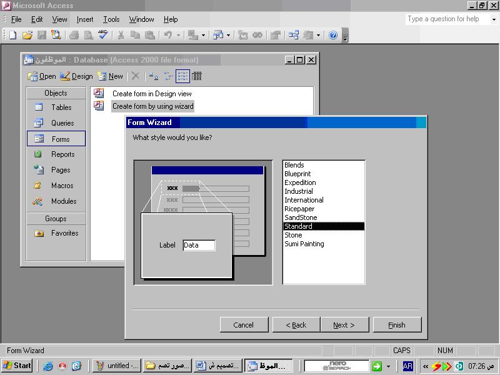Open the Undo history dropdown arrow

click(178, 35)
